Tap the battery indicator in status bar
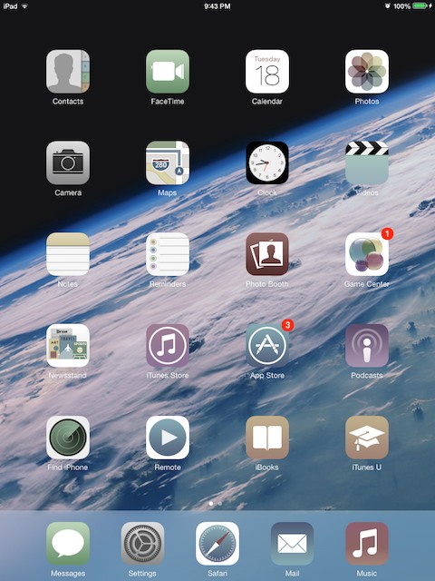 pyautogui.click(x=420, y=6)
